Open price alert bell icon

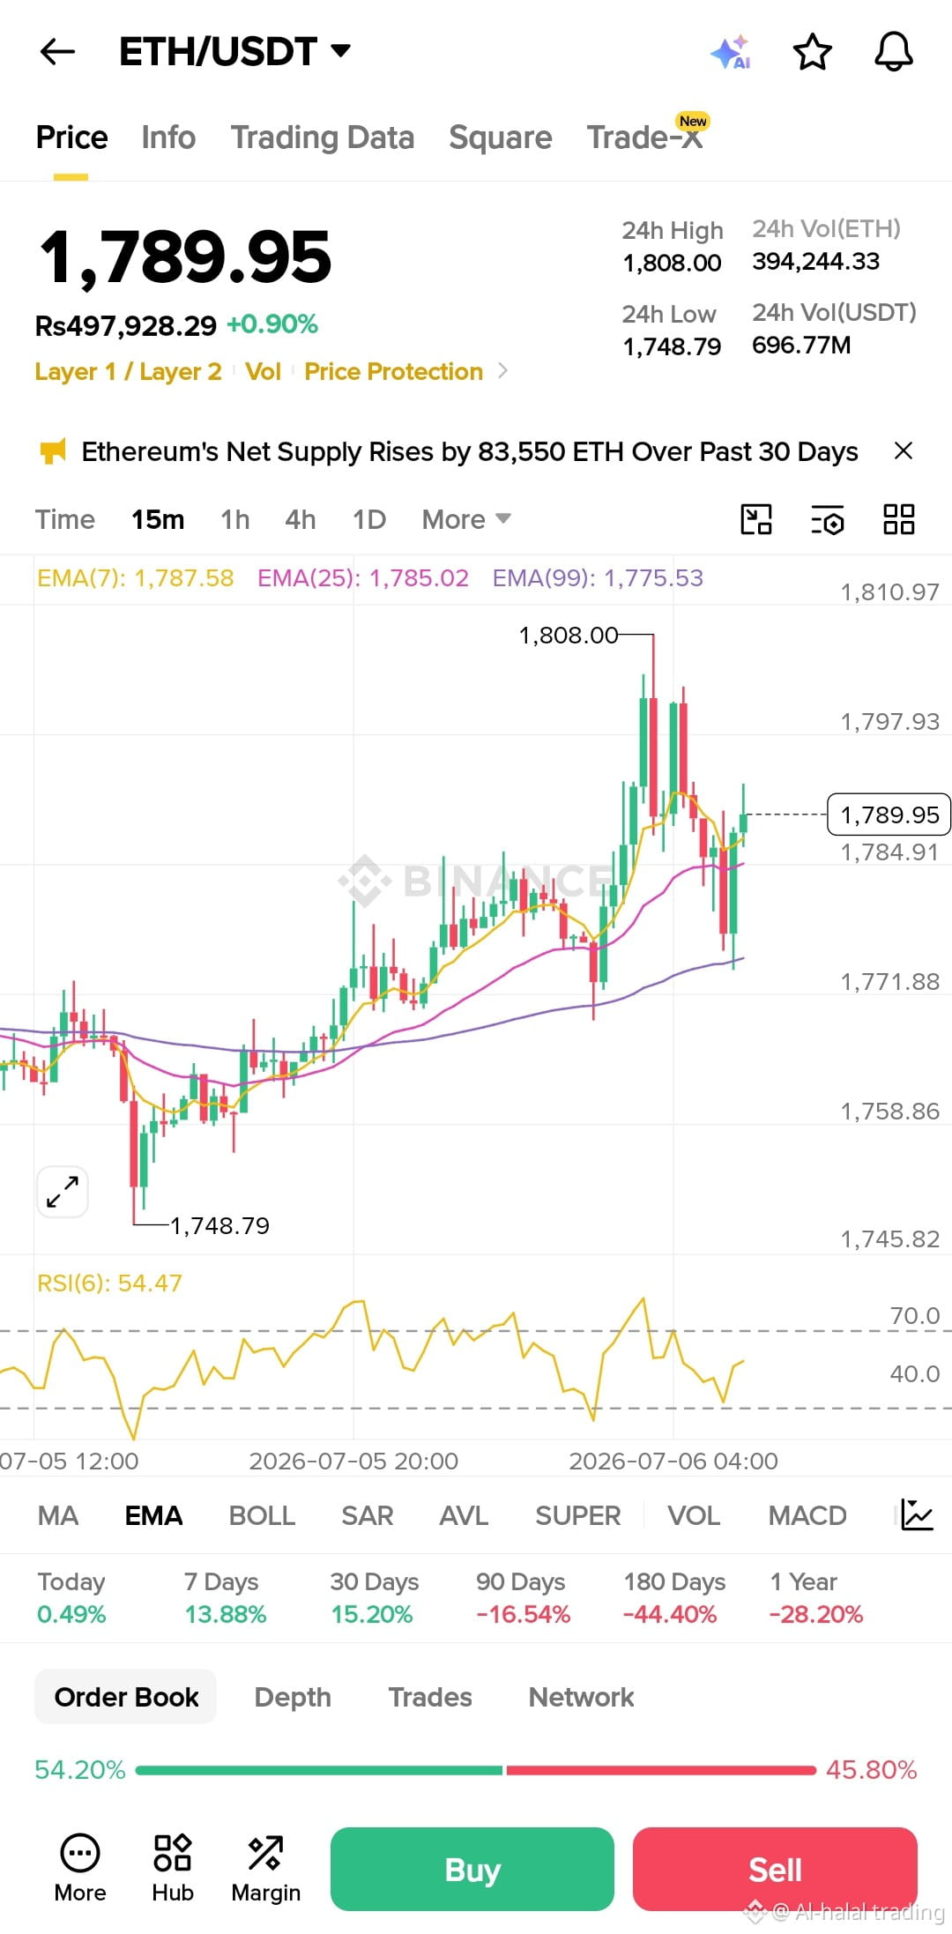(x=893, y=52)
